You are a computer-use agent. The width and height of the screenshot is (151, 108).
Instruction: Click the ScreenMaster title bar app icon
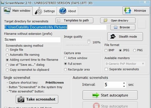(x=3, y=3)
